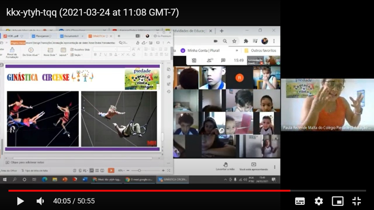Switch to GINÁSTICA CIRCENSE taskbar window
This screenshot has width=374, height=210.
(173, 179)
